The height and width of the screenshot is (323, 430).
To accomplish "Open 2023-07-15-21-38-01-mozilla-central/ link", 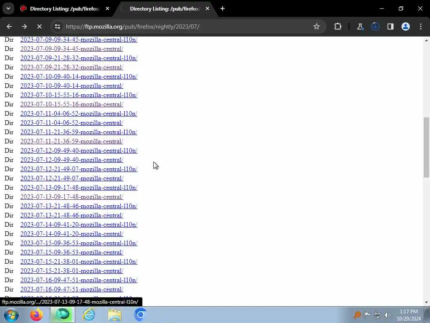I will (x=71, y=271).
